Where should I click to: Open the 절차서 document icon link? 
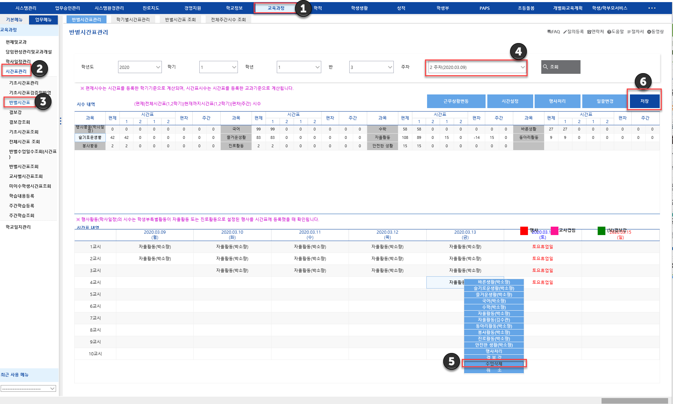click(x=629, y=32)
